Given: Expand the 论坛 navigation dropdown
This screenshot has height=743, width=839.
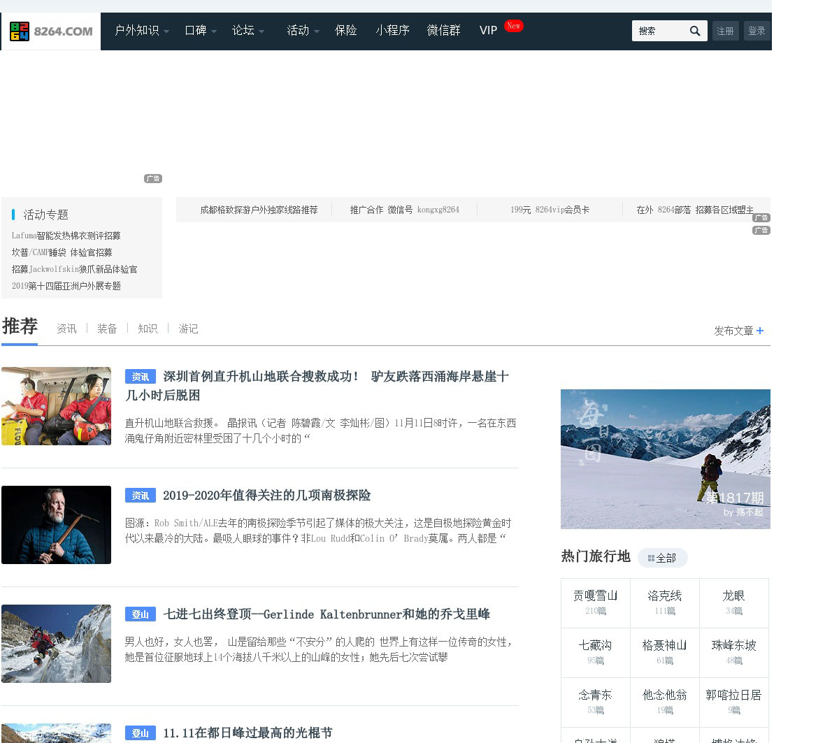Looking at the screenshot, I should point(248,31).
